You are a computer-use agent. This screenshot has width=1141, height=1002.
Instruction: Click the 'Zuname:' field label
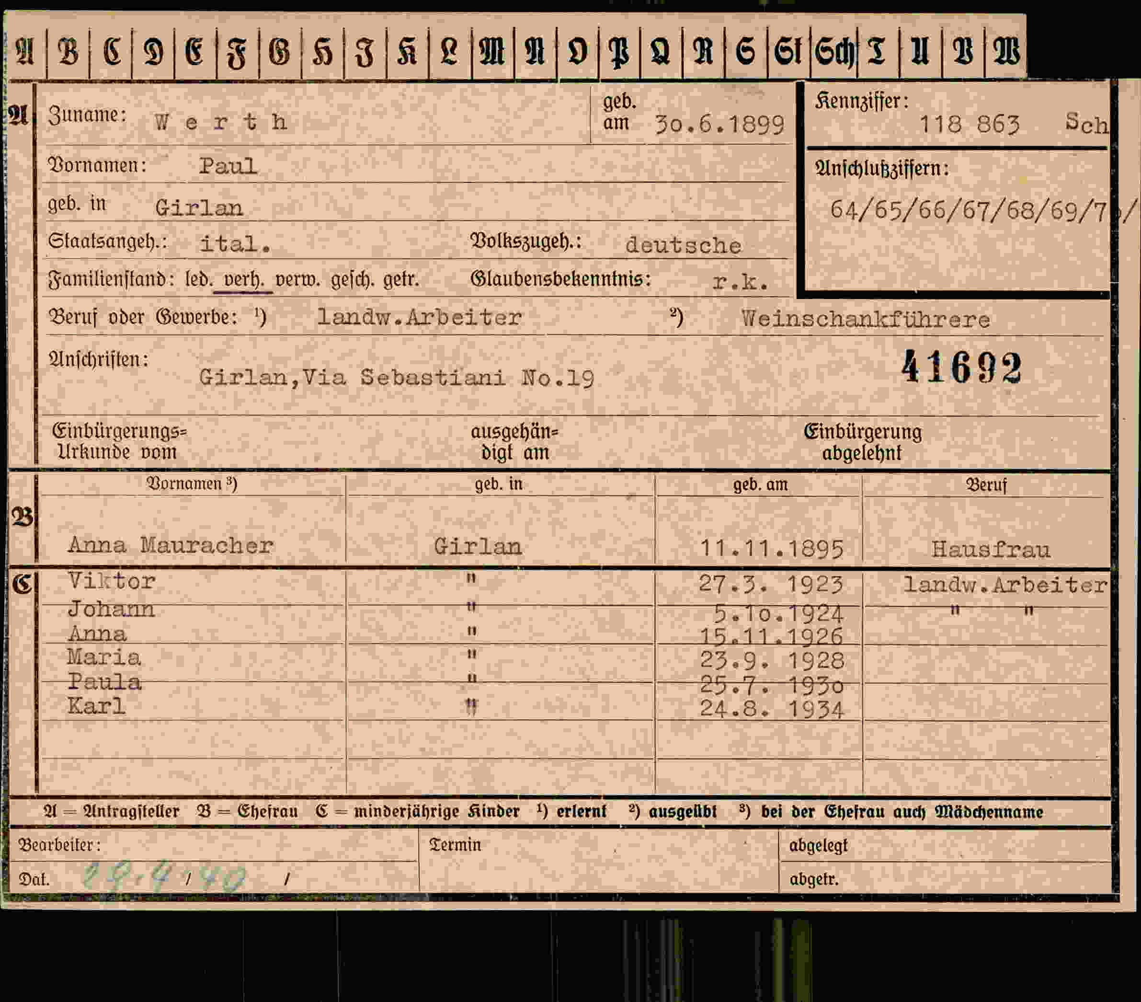click(87, 115)
